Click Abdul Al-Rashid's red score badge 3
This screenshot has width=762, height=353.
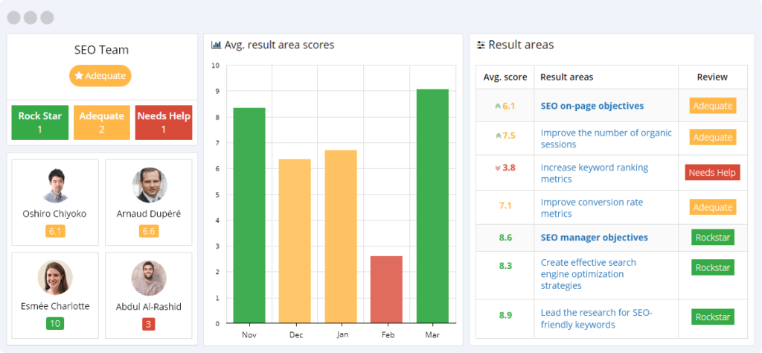pos(149,324)
